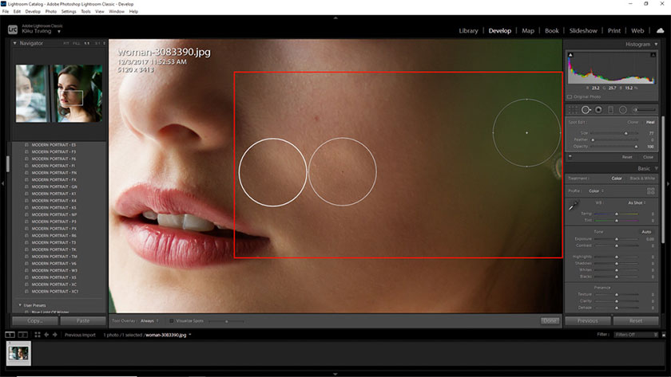
Task: Click the Navigator preview image
Action: (59, 93)
